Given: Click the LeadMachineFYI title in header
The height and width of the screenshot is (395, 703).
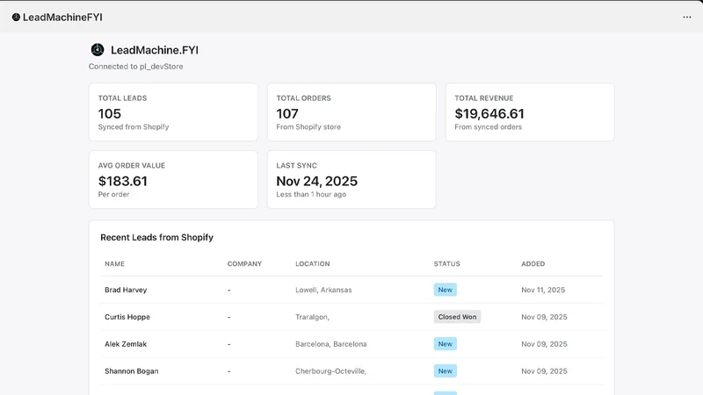Looking at the screenshot, I should point(62,17).
